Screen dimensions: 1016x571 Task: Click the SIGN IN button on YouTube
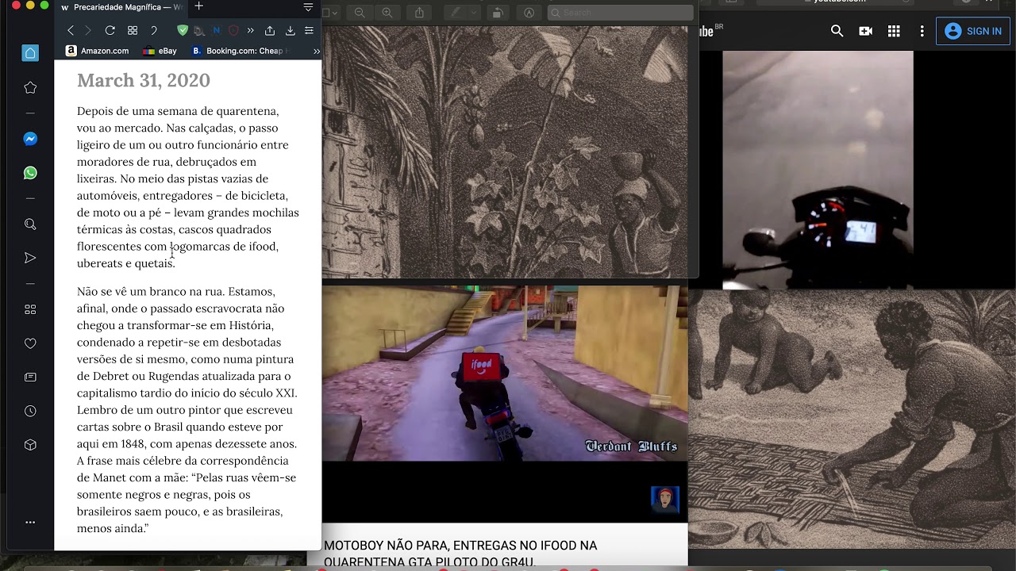973,31
